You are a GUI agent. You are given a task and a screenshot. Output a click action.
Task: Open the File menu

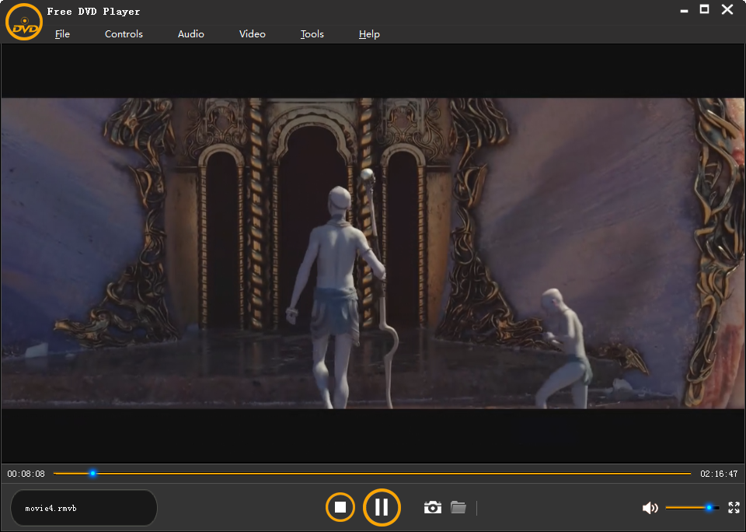click(x=62, y=33)
